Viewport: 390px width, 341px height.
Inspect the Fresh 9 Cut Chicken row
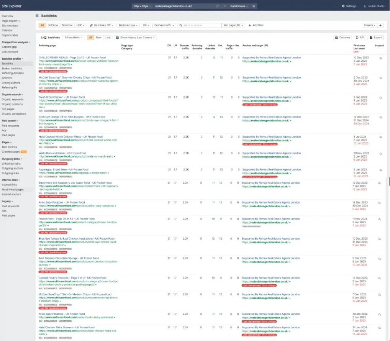point(380,98)
